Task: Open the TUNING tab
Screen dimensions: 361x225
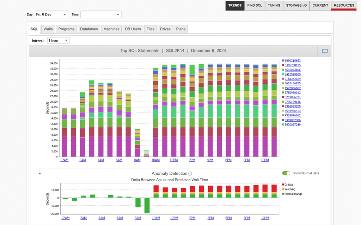Action: 274,6
